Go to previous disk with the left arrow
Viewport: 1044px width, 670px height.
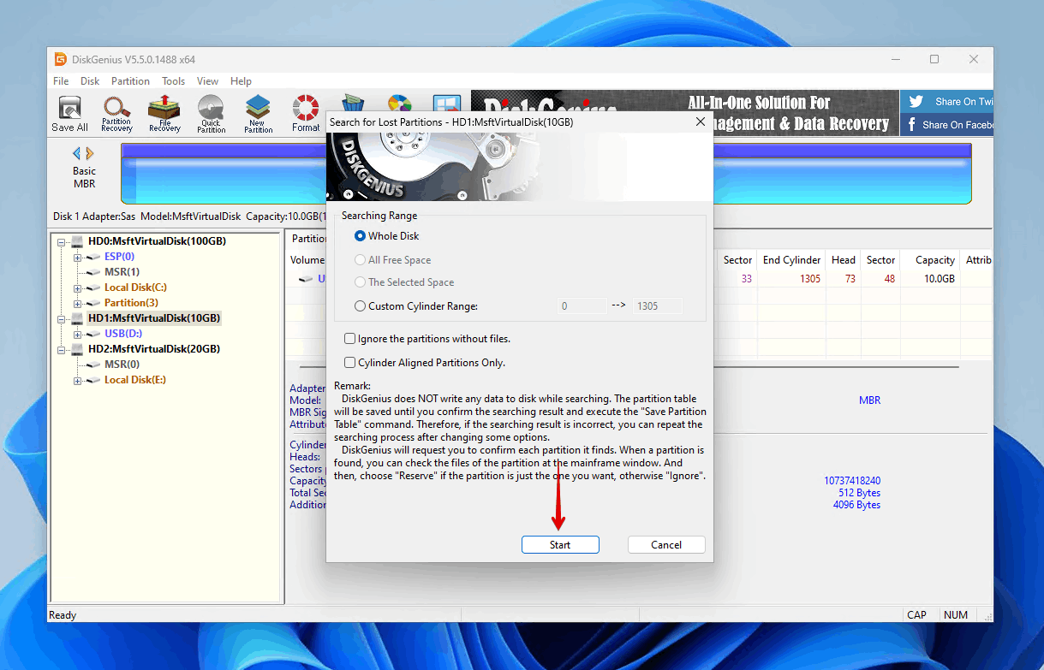coord(76,153)
